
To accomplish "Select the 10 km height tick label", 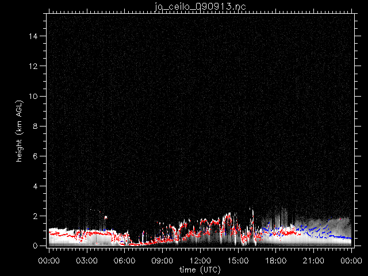I will click(33, 96).
